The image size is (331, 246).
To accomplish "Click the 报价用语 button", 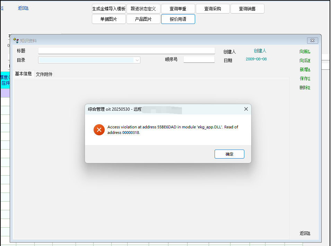I will (x=178, y=19).
